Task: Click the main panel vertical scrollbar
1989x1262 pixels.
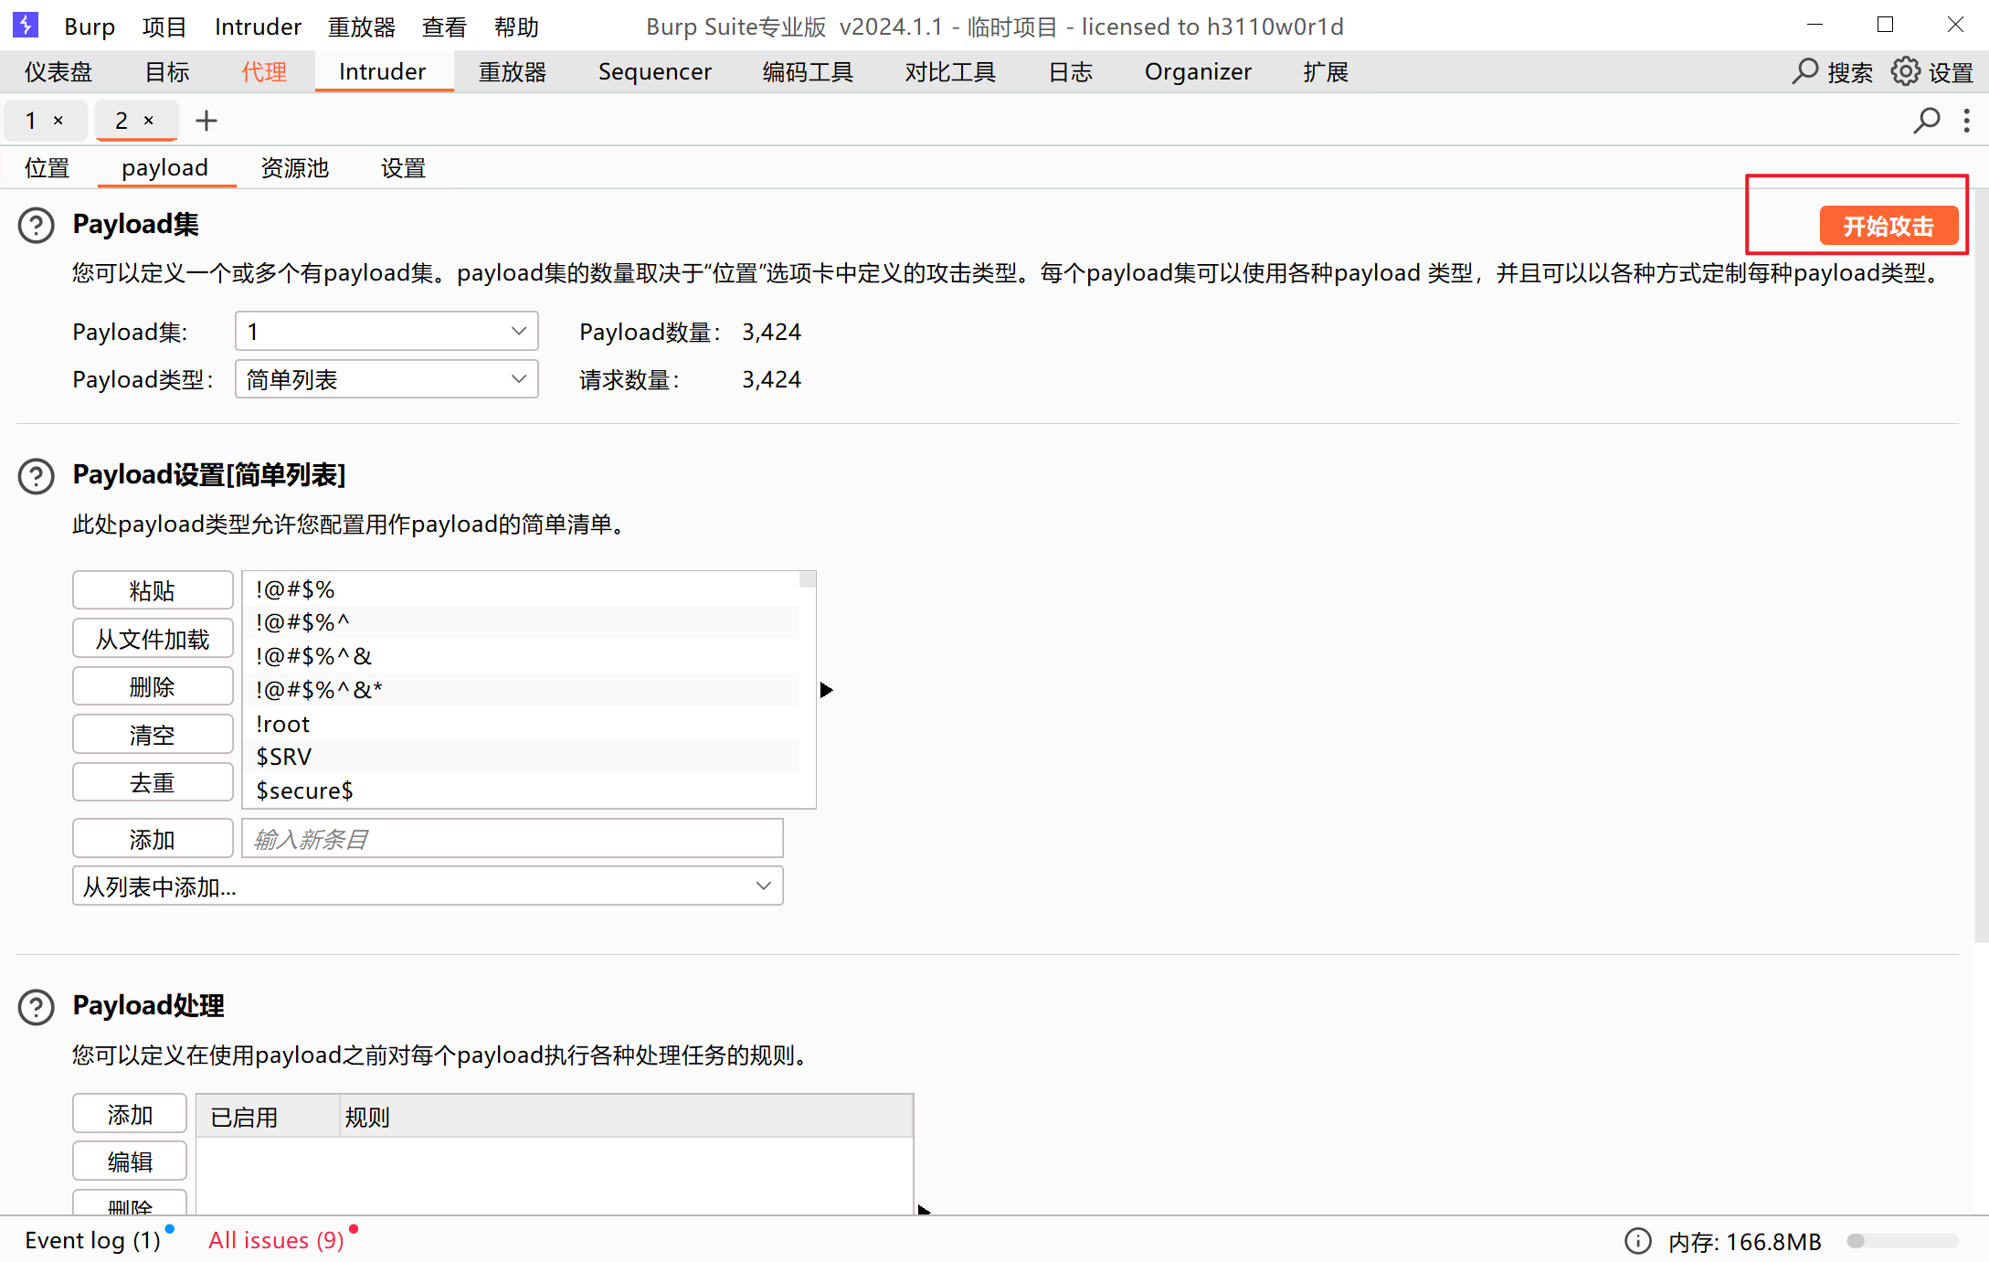Action: (x=1981, y=565)
